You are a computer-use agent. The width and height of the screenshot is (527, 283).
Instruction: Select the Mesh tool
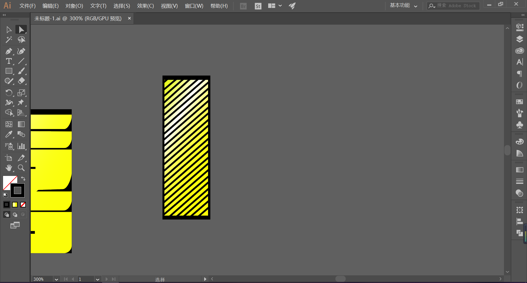click(9, 124)
